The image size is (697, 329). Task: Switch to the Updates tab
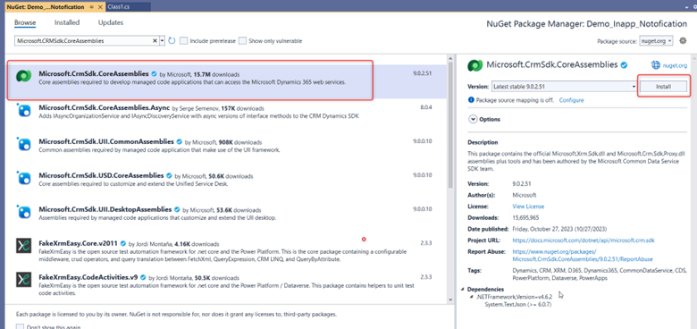point(111,22)
